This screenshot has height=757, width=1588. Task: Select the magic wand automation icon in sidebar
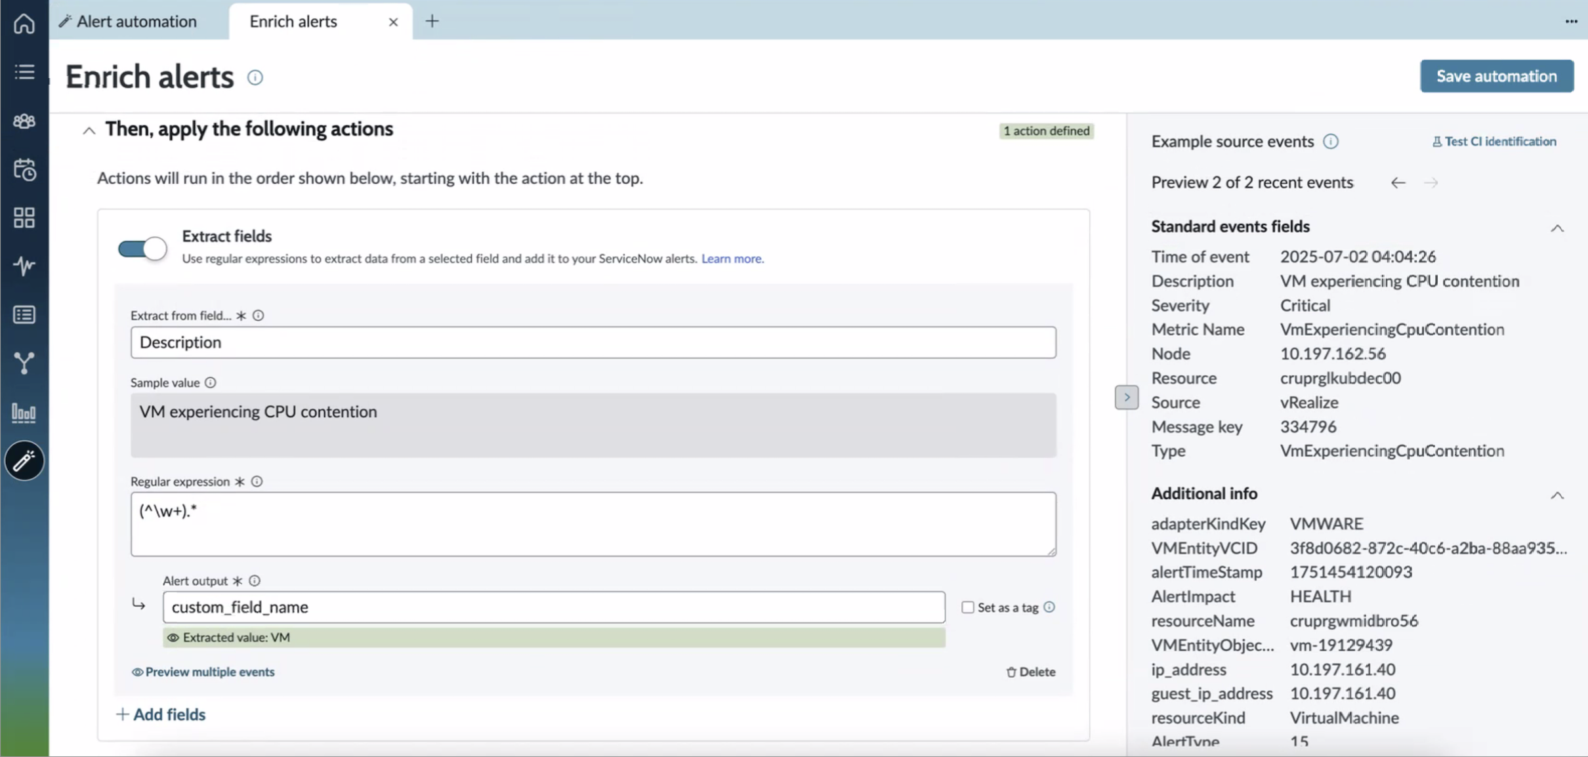[x=24, y=460]
